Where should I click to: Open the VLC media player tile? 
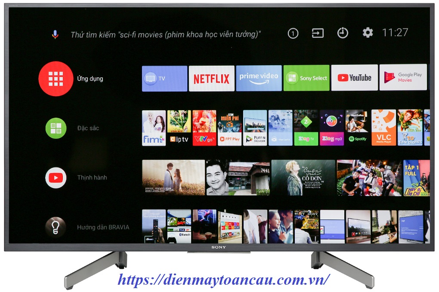[383, 128]
